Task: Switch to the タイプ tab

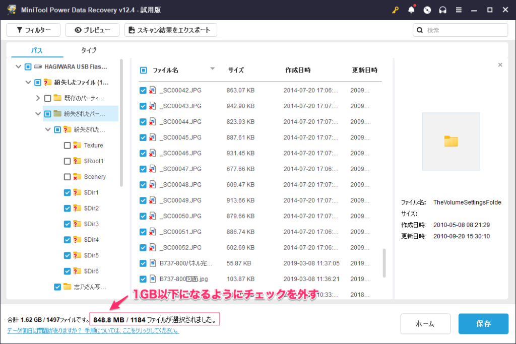Action: 89,50
